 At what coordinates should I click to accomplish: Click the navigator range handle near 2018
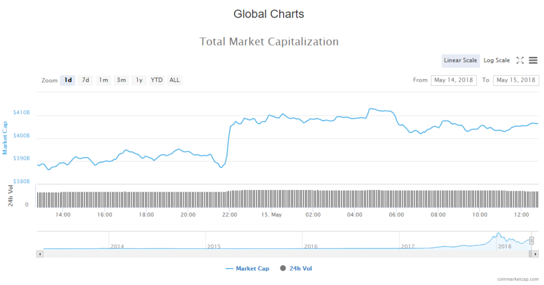[531, 240]
